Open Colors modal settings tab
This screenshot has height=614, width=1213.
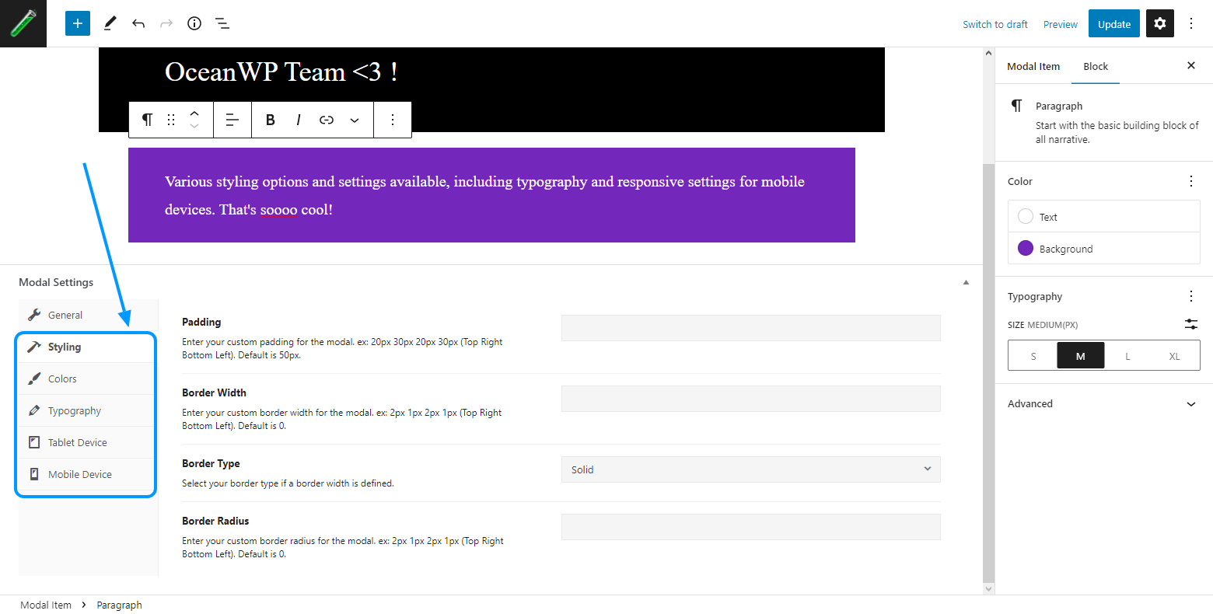87,379
